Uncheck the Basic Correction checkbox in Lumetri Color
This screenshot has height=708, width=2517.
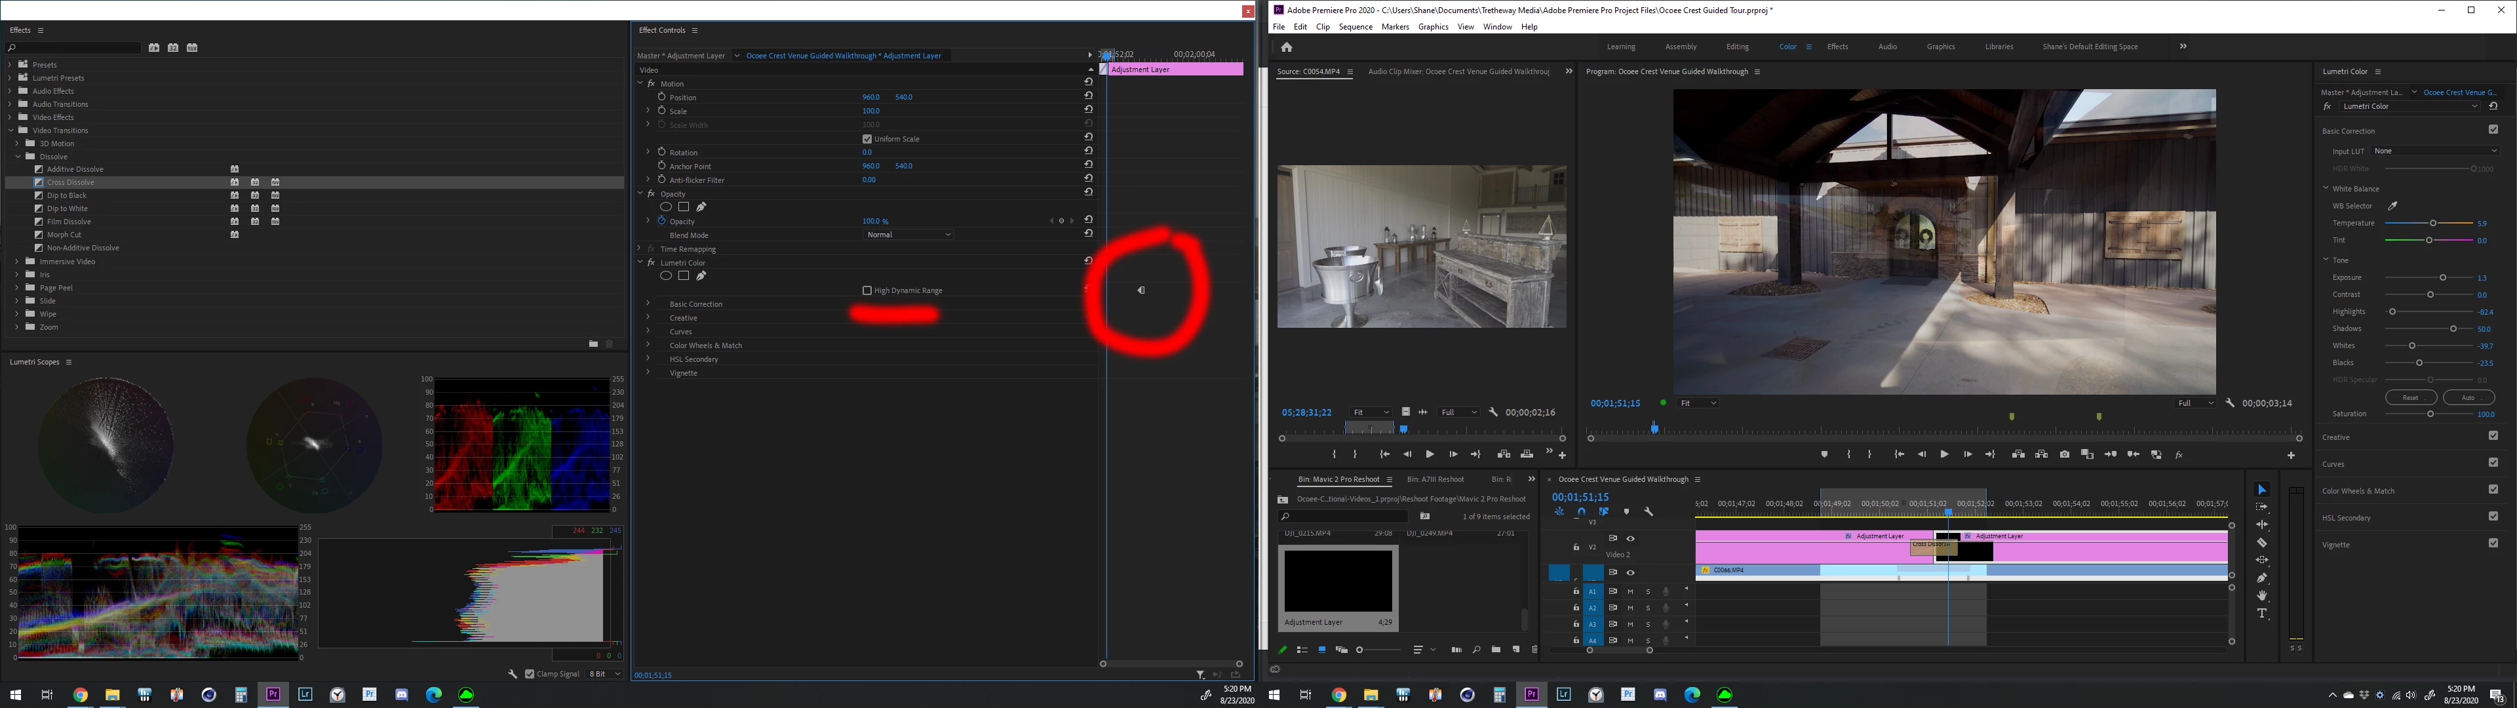click(x=2493, y=130)
